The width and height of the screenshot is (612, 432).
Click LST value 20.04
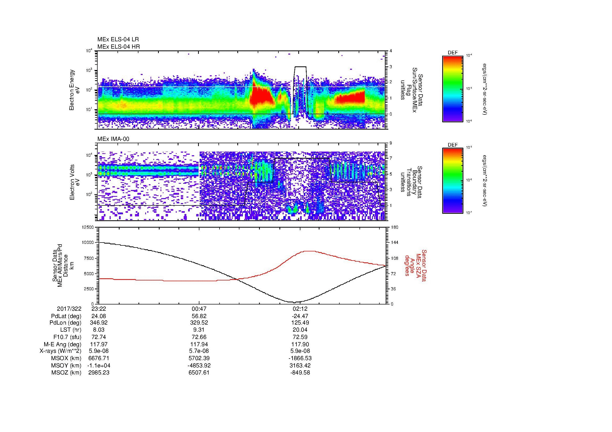click(x=300, y=330)
